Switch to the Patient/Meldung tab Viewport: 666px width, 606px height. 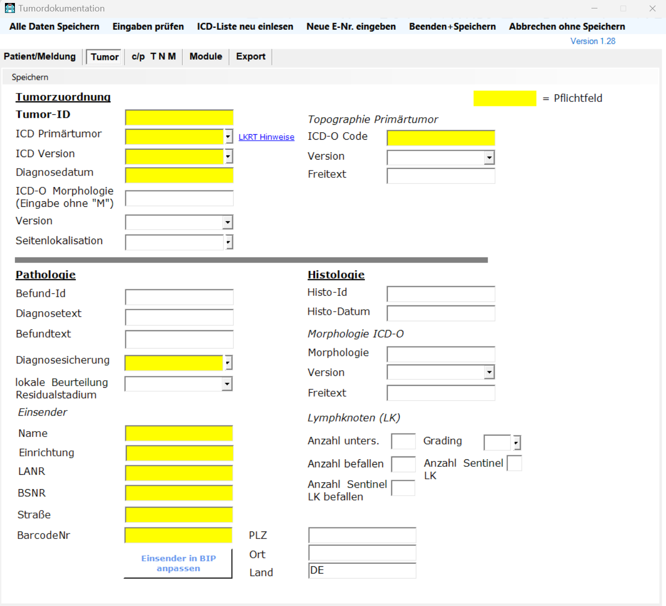[x=40, y=56]
